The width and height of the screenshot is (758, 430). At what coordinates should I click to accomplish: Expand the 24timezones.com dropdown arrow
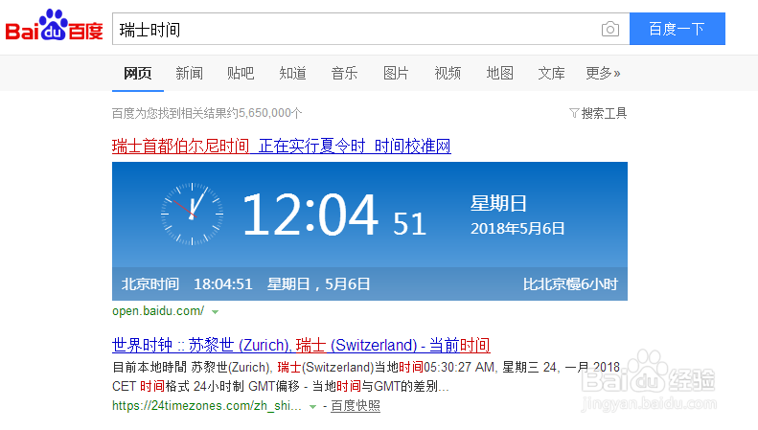coord(312,407)
